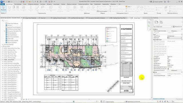The width and height of the screenshot is (183, 103).
Task: Click the Help question mark icon
Action: point(168,2)
